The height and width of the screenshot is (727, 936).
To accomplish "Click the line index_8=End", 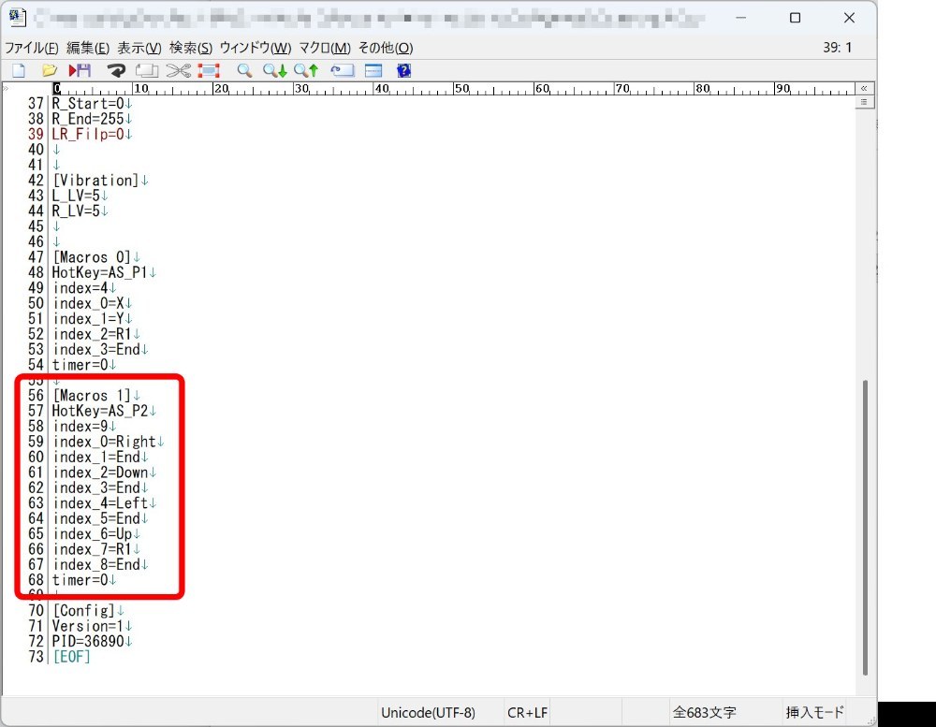I will tap(96, 565).
